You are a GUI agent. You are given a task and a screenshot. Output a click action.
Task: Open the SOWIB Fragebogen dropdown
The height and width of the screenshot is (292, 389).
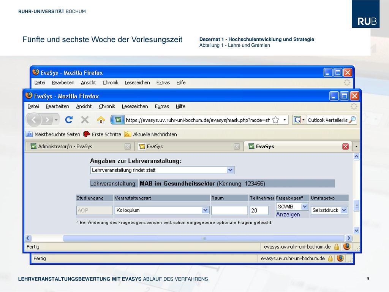coord(292,206)
